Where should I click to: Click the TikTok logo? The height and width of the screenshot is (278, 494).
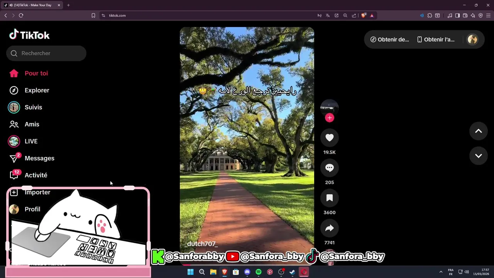tap(29, 35)
